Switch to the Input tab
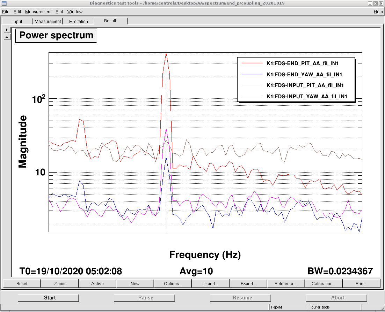Image resolution: width=385 pixels, height=312 pixels. pos(17,21)
